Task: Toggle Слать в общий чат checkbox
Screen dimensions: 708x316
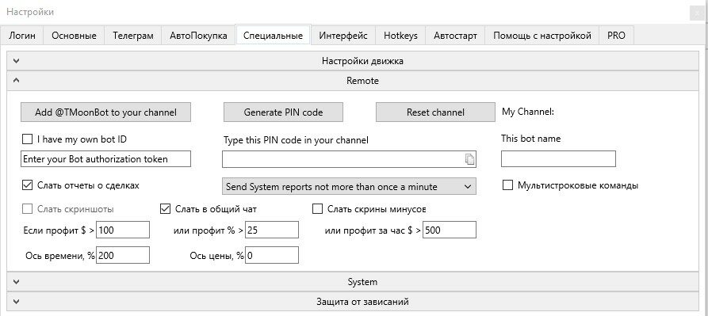Action: tap(166, 209)
